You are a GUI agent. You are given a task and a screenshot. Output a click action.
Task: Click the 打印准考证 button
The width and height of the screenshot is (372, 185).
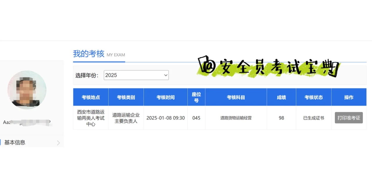(348, 118)
